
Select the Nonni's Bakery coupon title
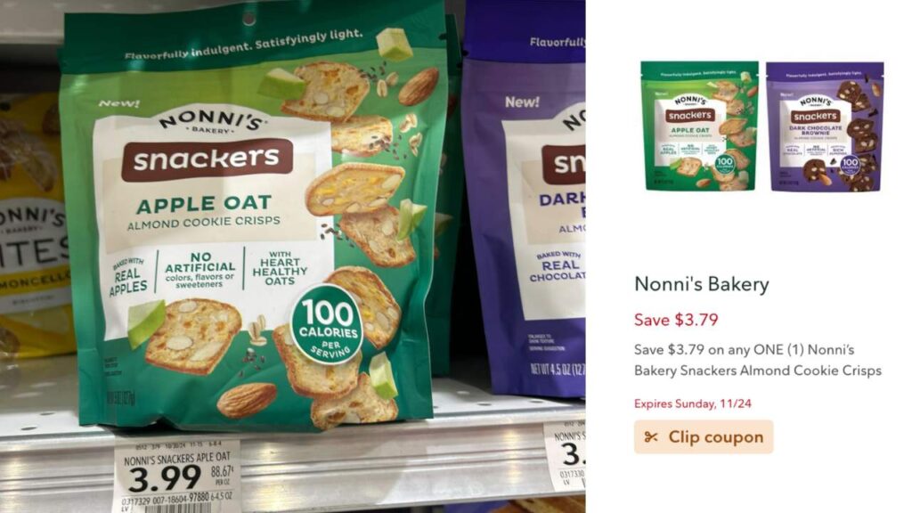coord(702,284)
